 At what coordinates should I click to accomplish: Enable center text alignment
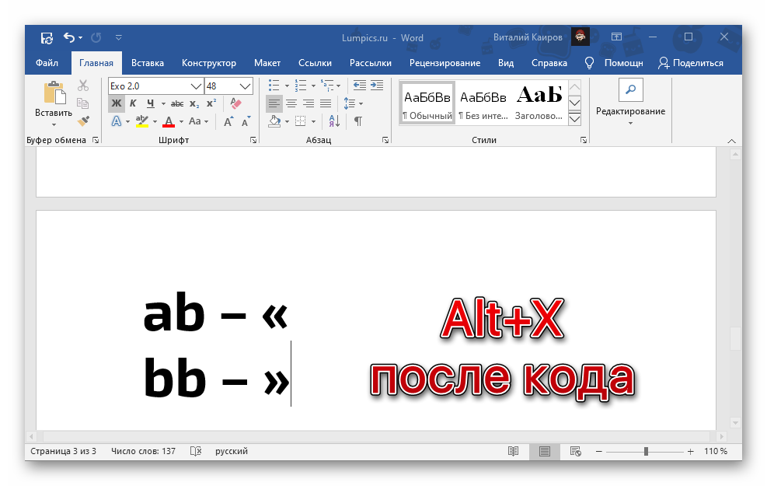(291, 103)
